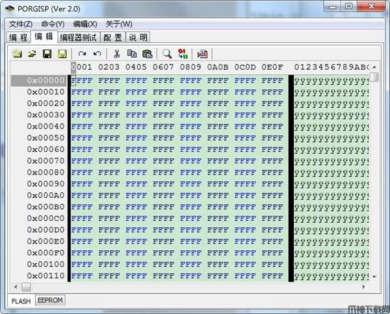
Task: Click 0809 column cell in row 0x000C0
Action: coord(190,218)
